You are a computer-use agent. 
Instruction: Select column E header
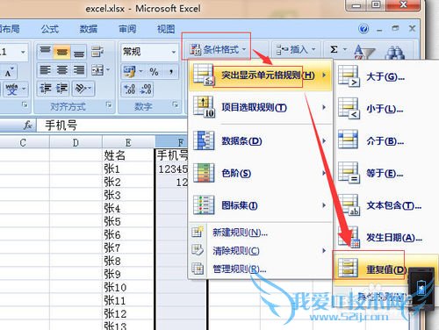click(128, 143)
